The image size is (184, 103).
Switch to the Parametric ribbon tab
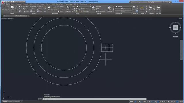coord(26,4)
